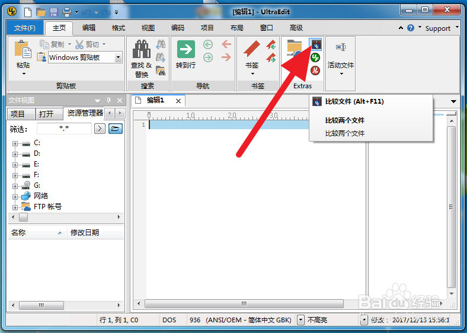Screen dimensions: 467x333
Task: Jump to previous bookmark icon
Action: (271, 44)
